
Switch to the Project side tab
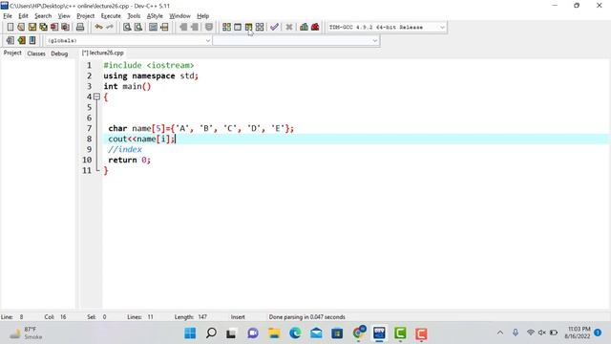point(12,54)
